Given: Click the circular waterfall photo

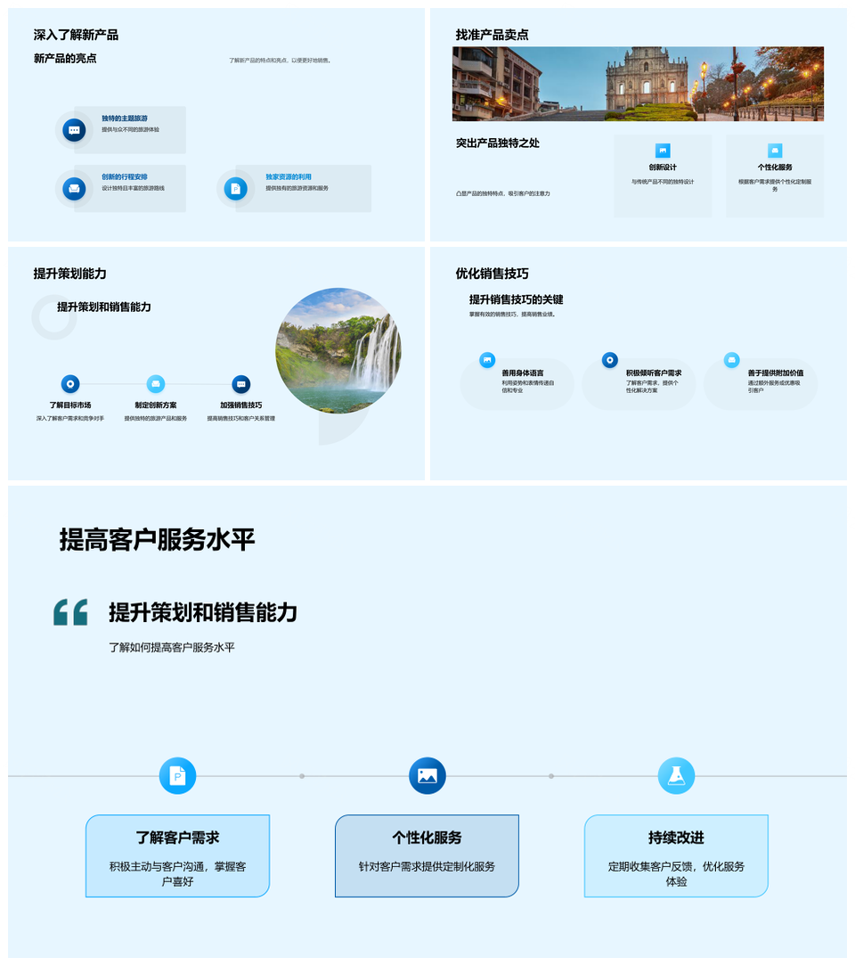Looking at the screenshot, I should [x=338, y=350].
